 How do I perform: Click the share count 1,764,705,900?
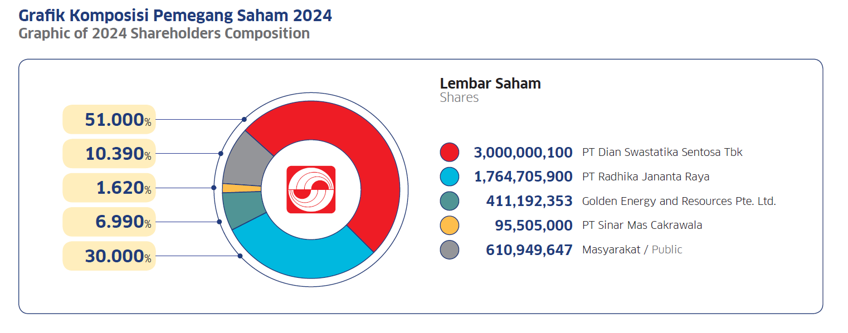[523, 177]
